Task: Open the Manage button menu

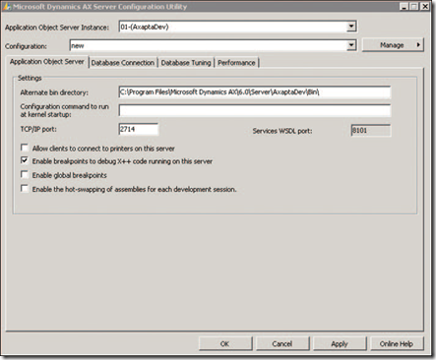Action: tap(393, 45)
